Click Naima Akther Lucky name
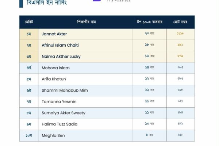Image resolution: width=219 pixels, height=146 pixels. pos(61,57)
